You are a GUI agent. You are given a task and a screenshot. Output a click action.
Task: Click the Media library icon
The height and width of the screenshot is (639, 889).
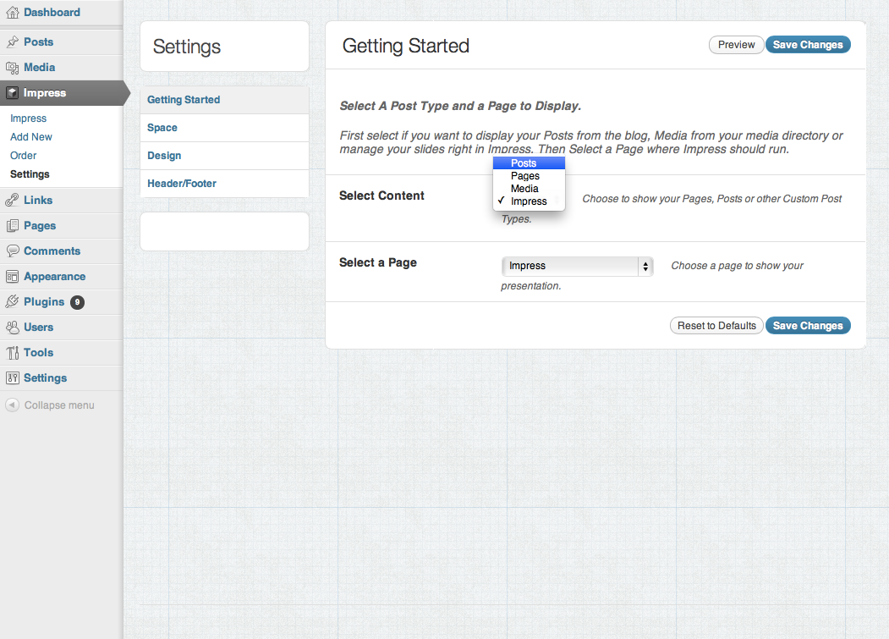12,68
